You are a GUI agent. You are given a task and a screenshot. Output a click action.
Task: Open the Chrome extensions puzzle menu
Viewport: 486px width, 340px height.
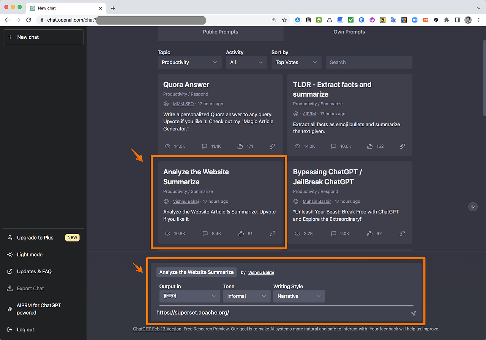point(447,20)
